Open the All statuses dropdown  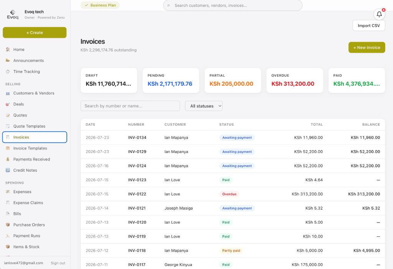pyautogui.click(x=203, y=106)
